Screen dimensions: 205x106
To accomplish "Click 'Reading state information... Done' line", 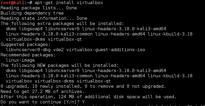I will [44, 18].
